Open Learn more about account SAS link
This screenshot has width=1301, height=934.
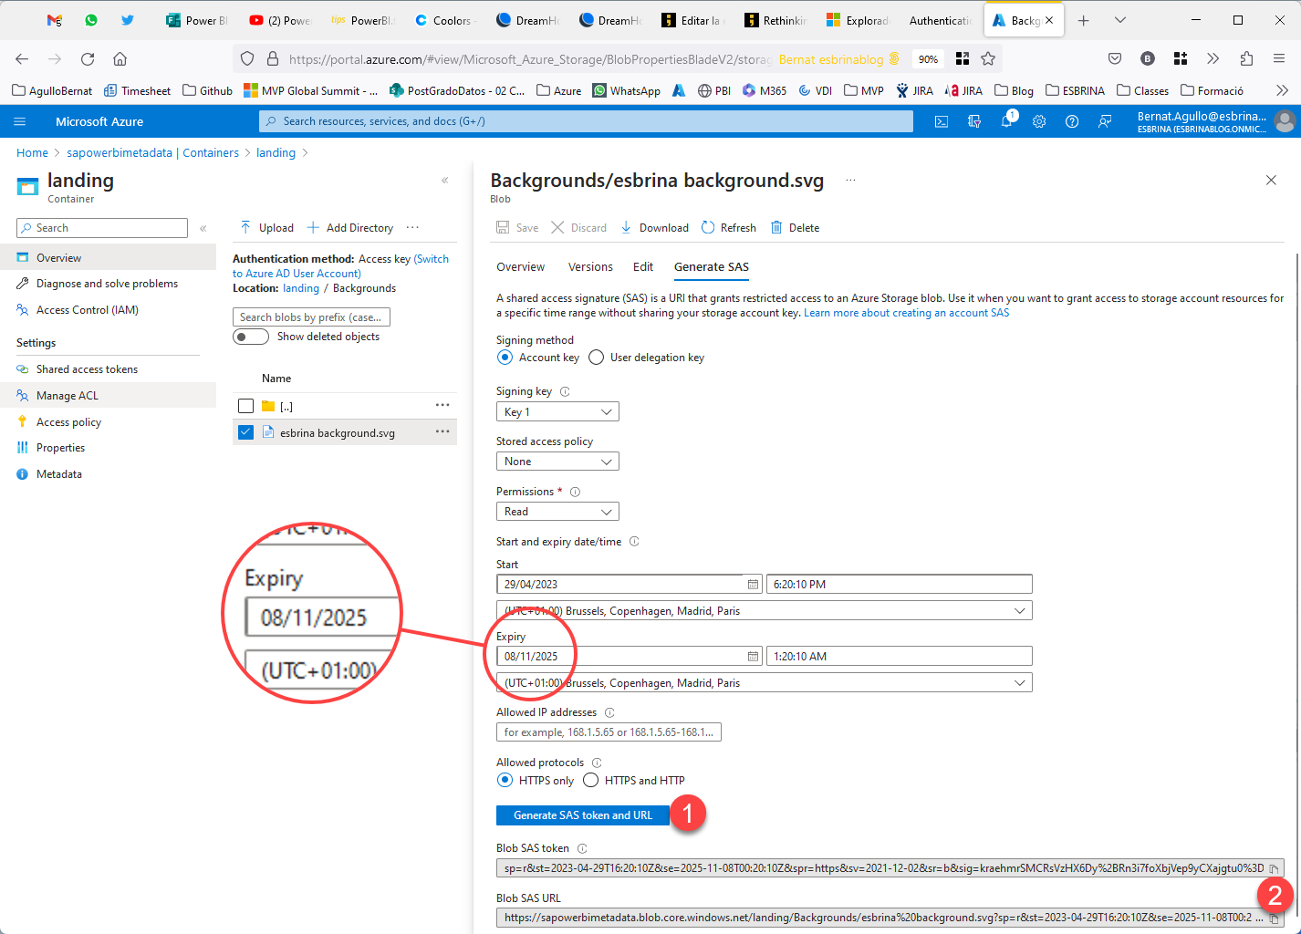click(x=906, y=313)
